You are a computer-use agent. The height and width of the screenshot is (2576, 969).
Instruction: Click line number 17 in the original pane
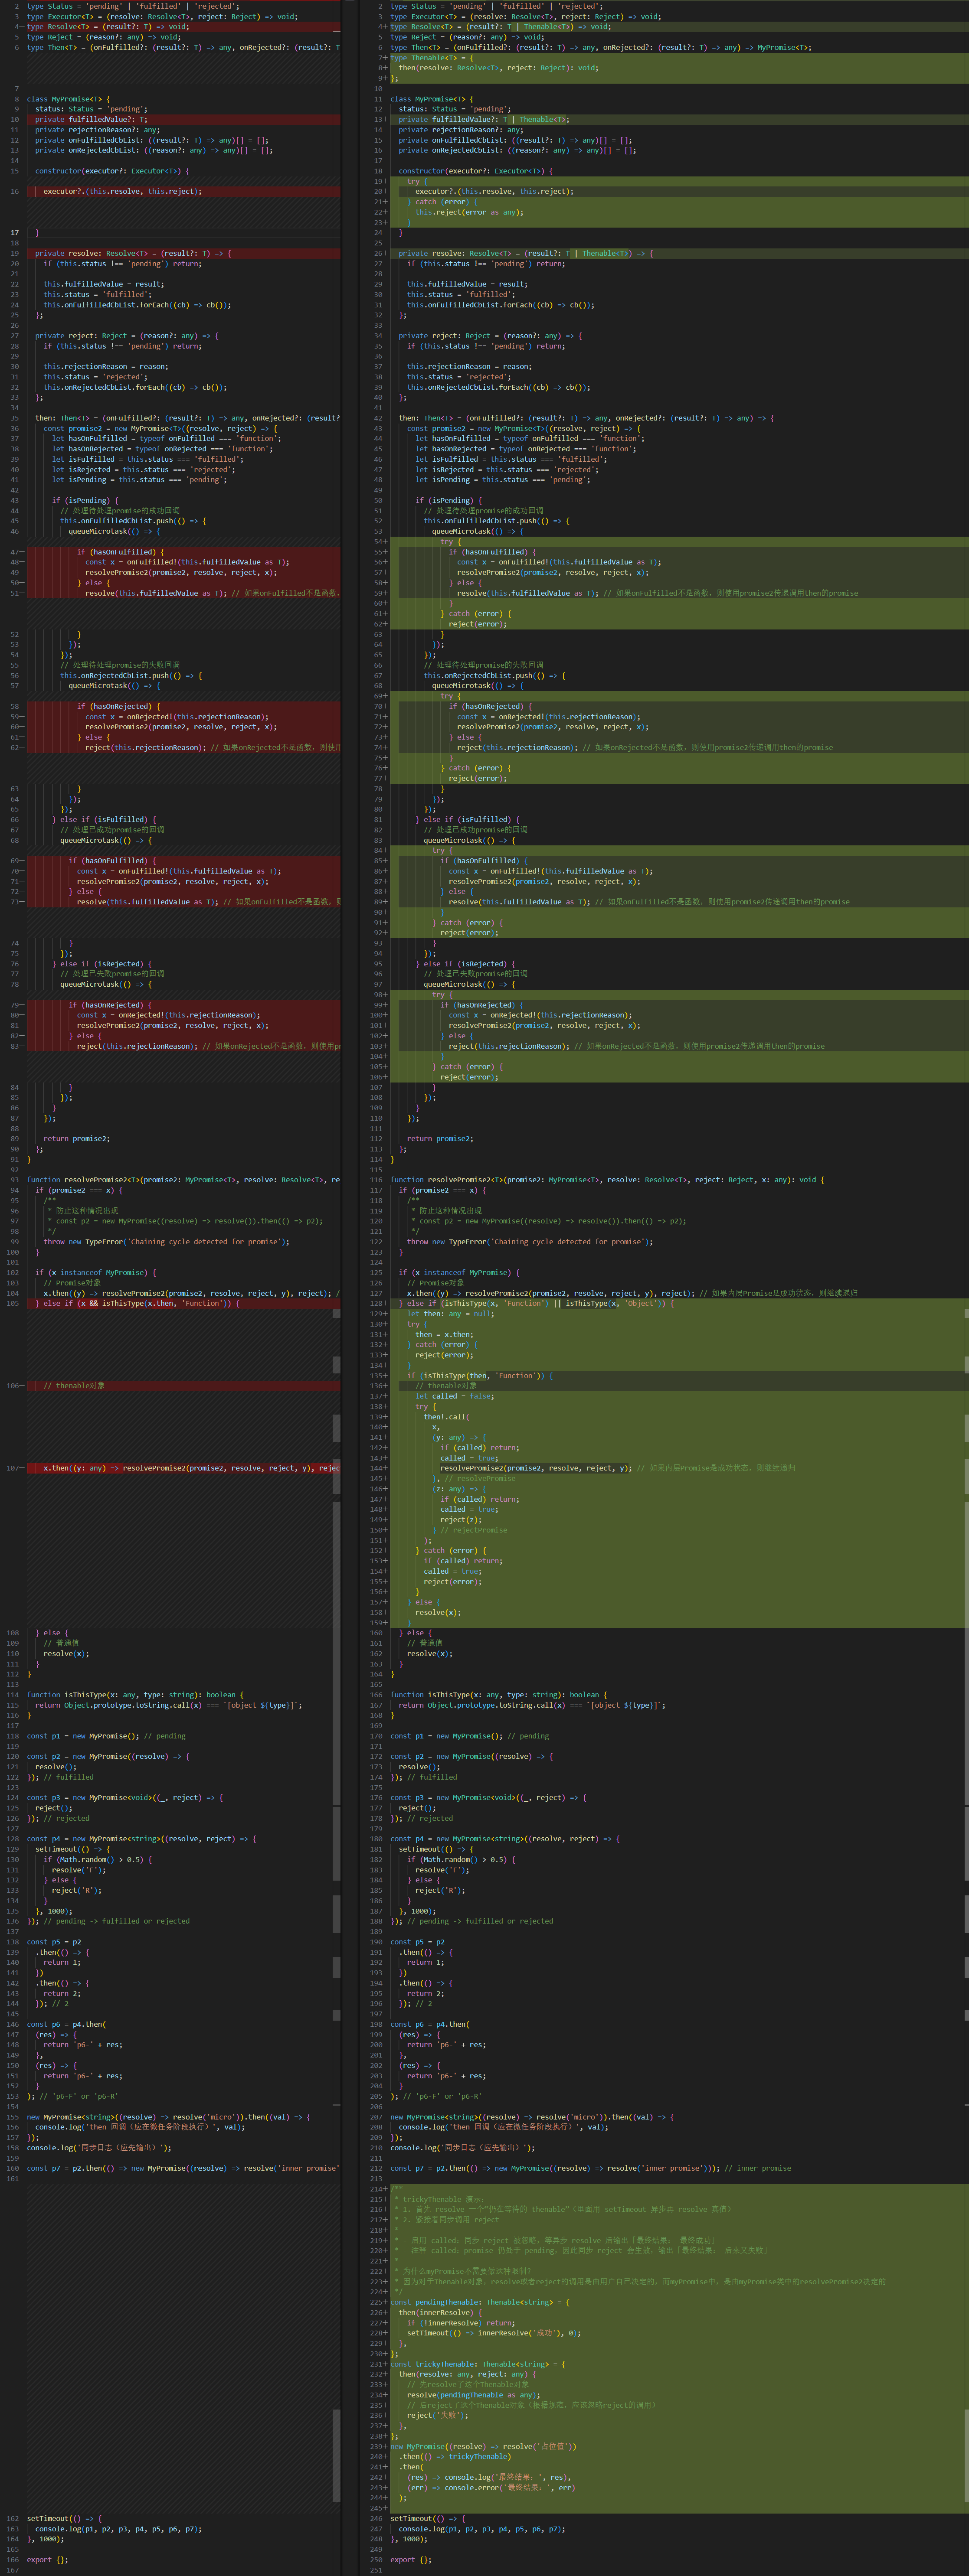pyautogui.click(x=14, y=232)
